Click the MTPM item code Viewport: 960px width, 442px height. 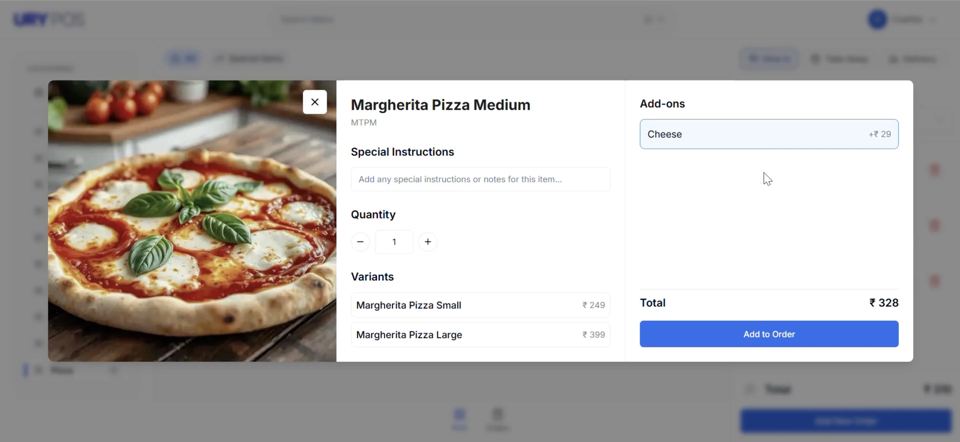(364, 123)
